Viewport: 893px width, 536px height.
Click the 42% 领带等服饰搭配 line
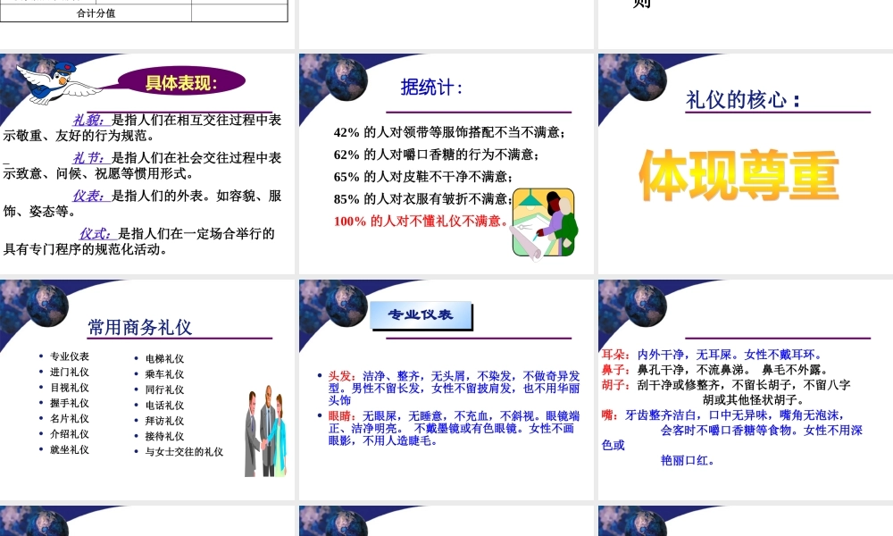(449, 133)
